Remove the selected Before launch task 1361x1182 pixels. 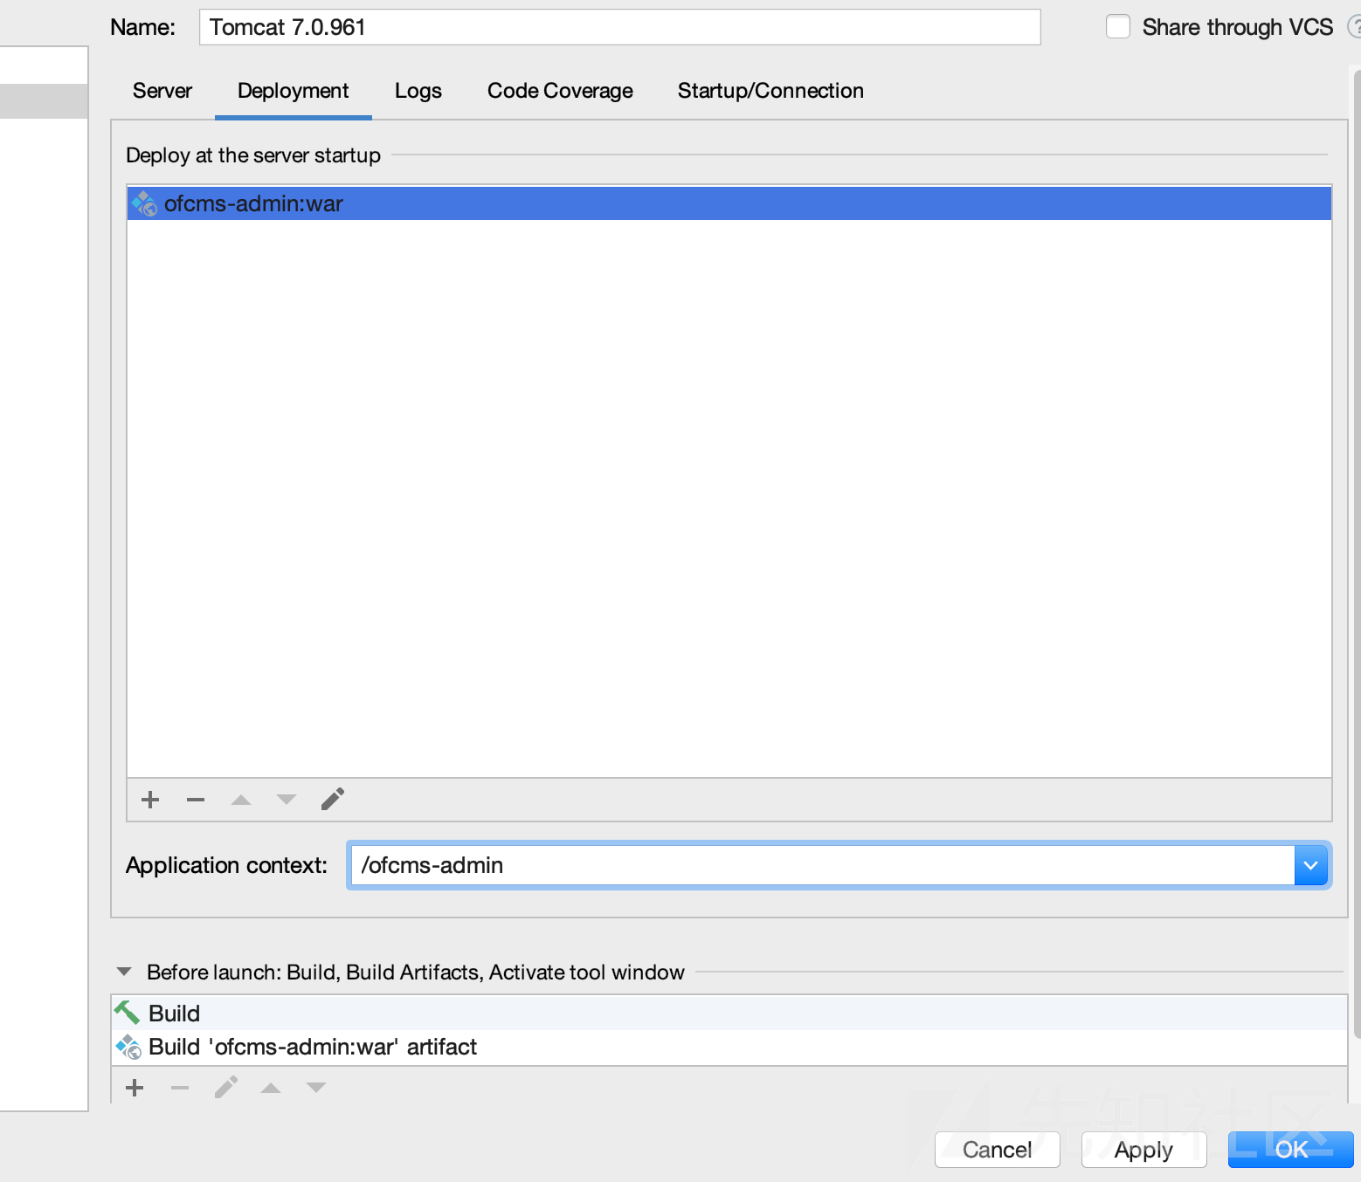180,1088
